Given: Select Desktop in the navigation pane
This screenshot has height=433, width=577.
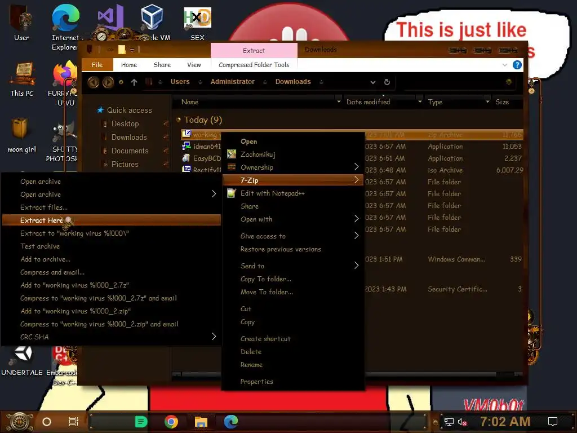Looking at the screenshot, I should pos(125,123).
